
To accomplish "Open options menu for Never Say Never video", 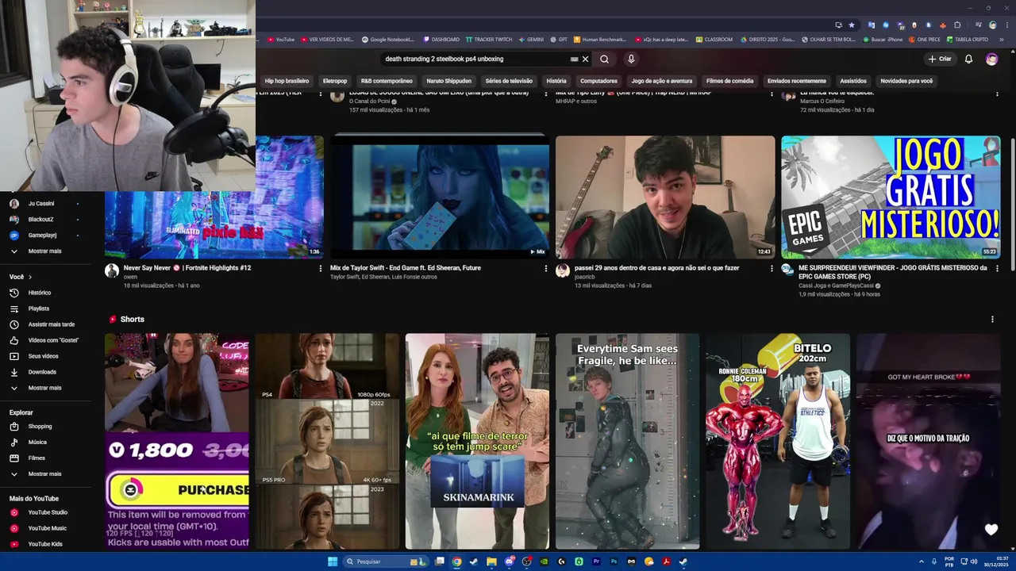I will [x=321, y=268].
